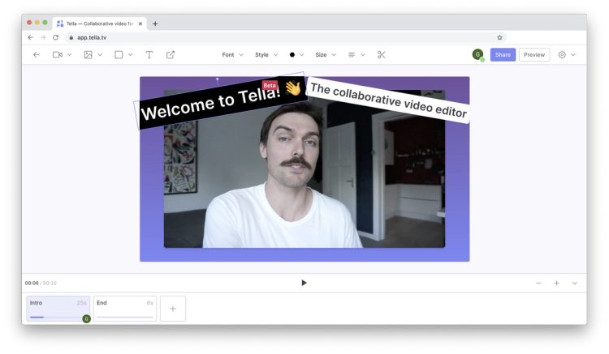Select the Text tool icon

pyautogui.click(x=149, y=55)
